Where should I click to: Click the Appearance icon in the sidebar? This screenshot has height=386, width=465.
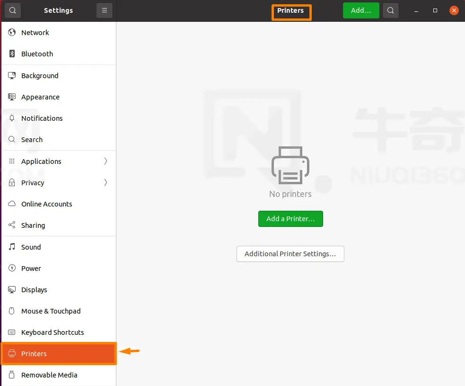click(x=12, y=97)
